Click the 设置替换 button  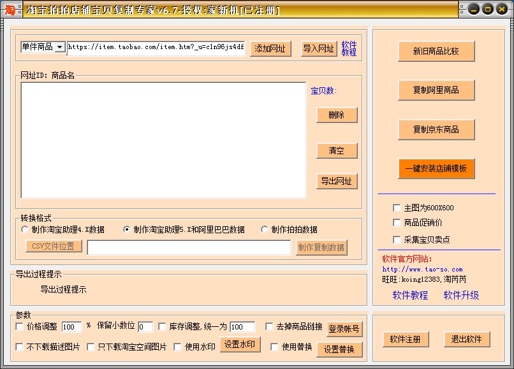pyautogui.click(x=339, y=349)
